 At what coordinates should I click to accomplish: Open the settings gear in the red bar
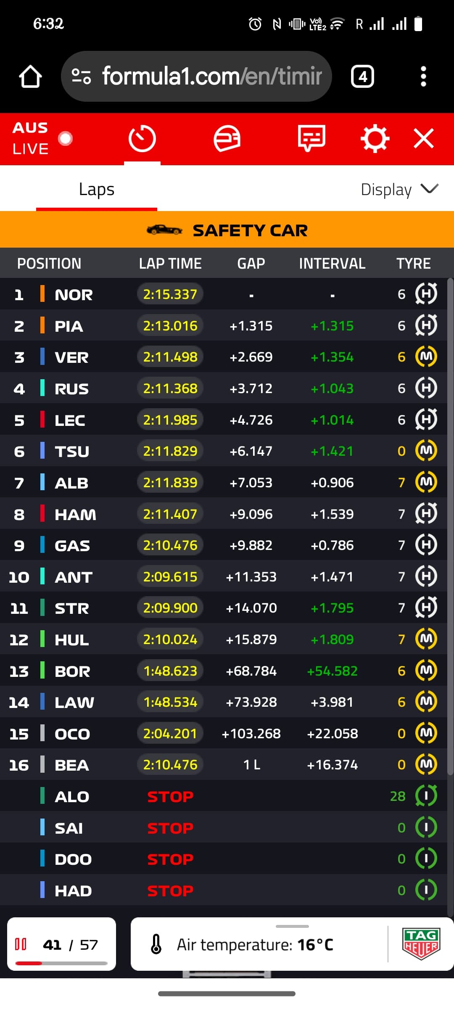(375, 138)
